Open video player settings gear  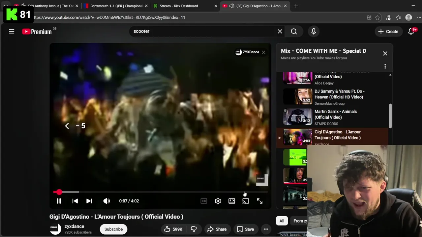point(218,201)
